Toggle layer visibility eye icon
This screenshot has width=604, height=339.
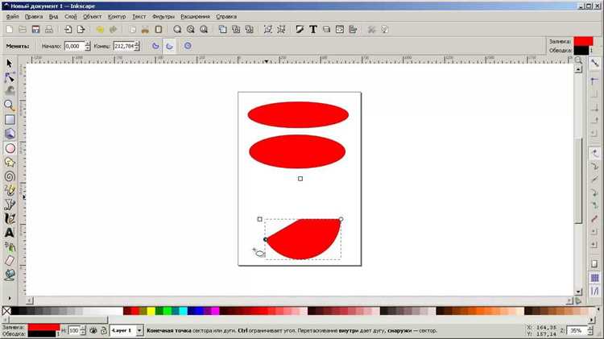pos(93,330)
